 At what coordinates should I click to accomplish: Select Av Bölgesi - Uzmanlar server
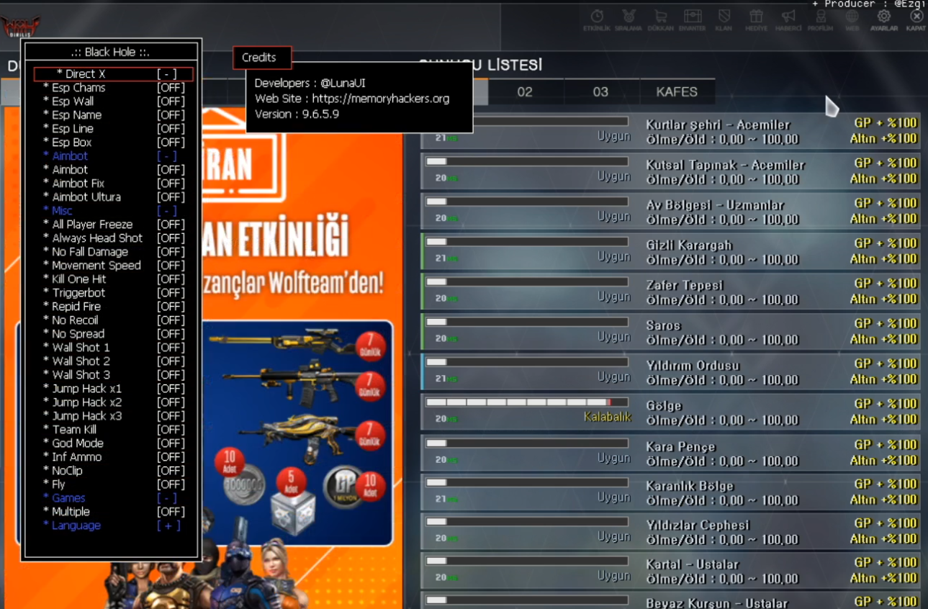coord(670,212)
